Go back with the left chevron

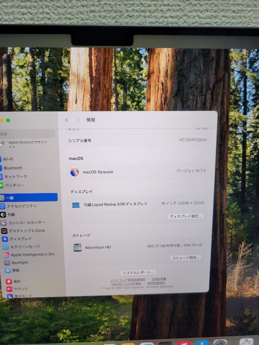click(x=67, y=120)
